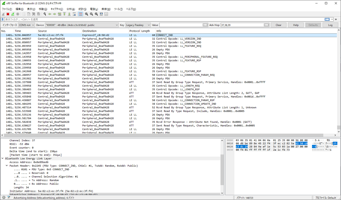Click the start capture shark fin icon
The image size is (341, 200).
pyautogui.click(x=3, y=14)
